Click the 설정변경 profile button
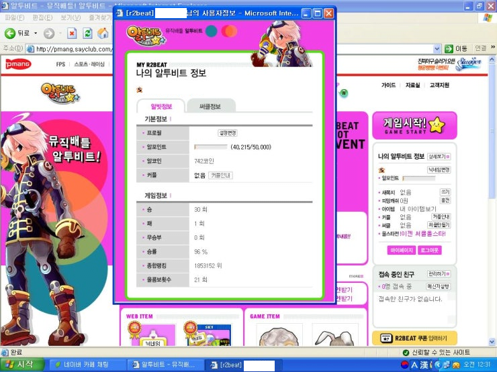 [x=228, y=133]
